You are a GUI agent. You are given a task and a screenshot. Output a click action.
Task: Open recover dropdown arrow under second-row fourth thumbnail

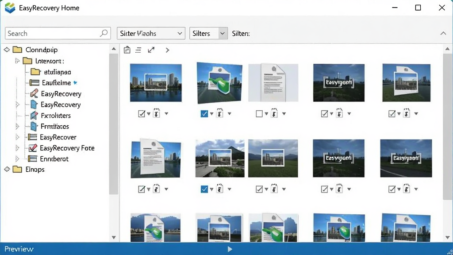(349, 189)
